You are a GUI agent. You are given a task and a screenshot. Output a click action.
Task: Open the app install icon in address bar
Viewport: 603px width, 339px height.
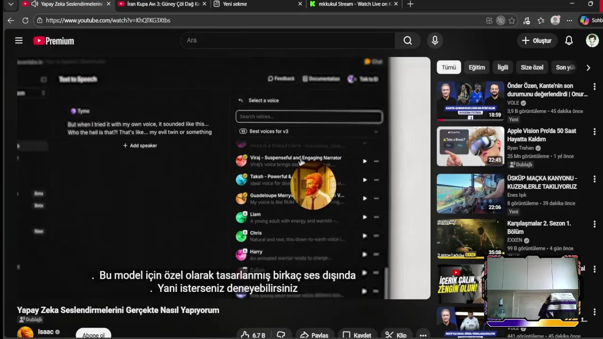tap(489, 20)
